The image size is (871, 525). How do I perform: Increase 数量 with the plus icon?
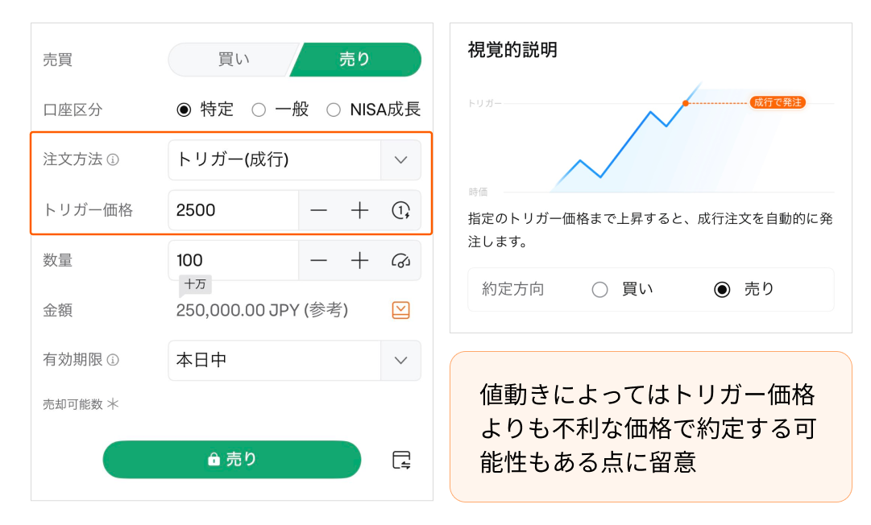coord(359,260)
